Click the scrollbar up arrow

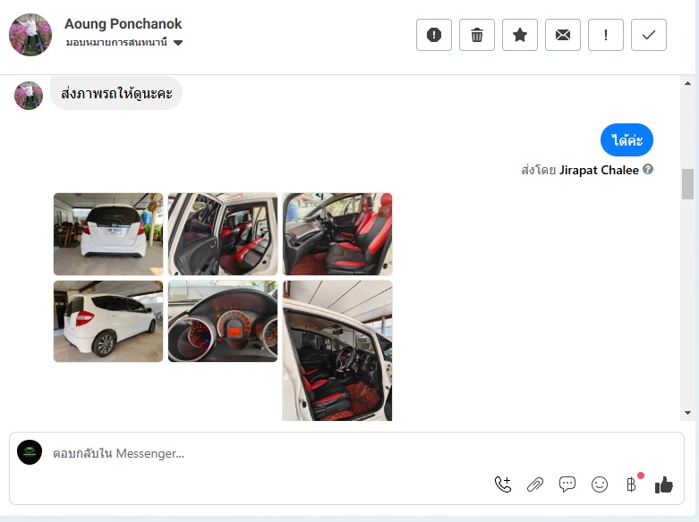687,83
